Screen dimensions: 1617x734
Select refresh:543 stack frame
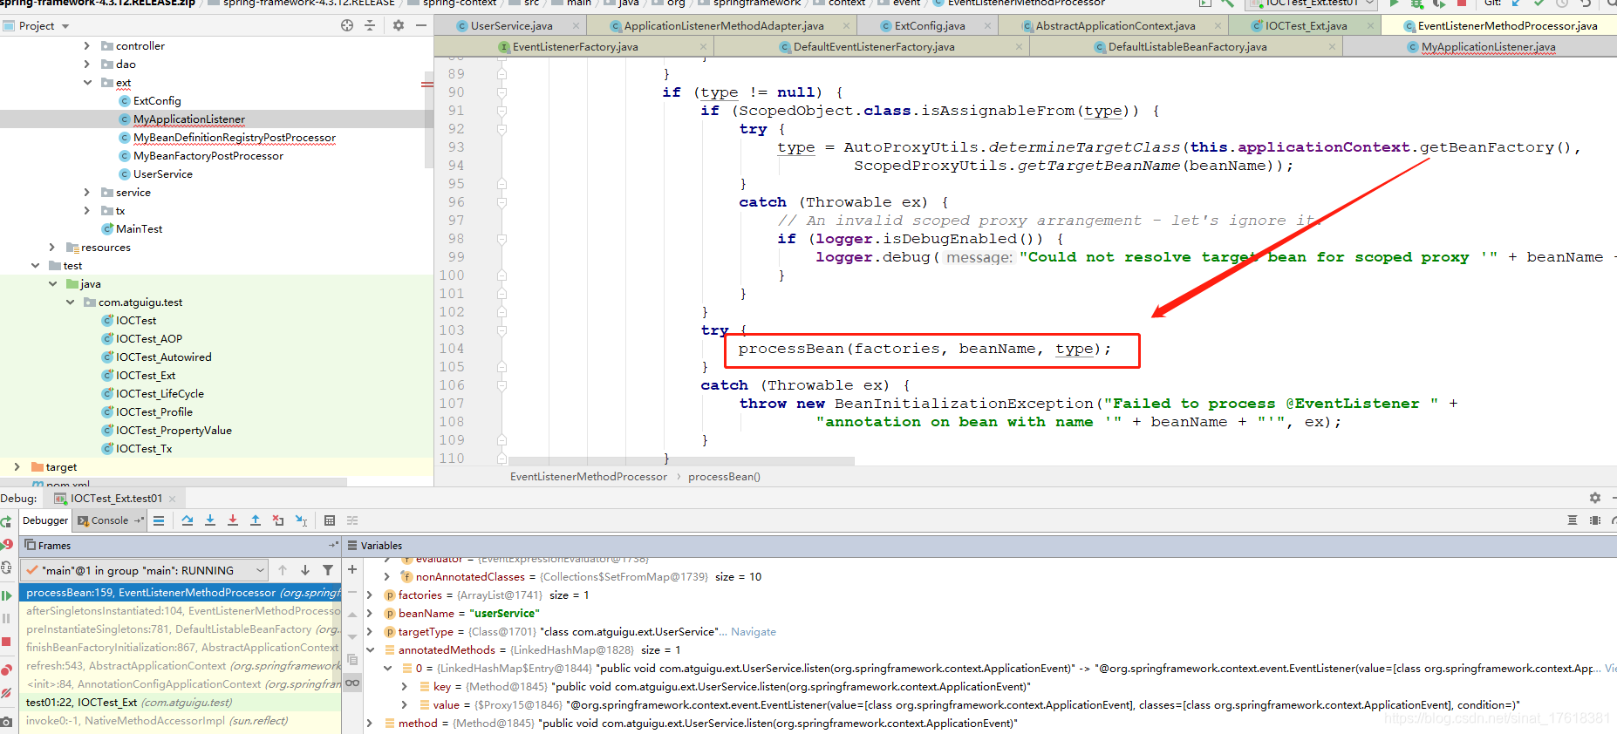[x=180, y=665]
